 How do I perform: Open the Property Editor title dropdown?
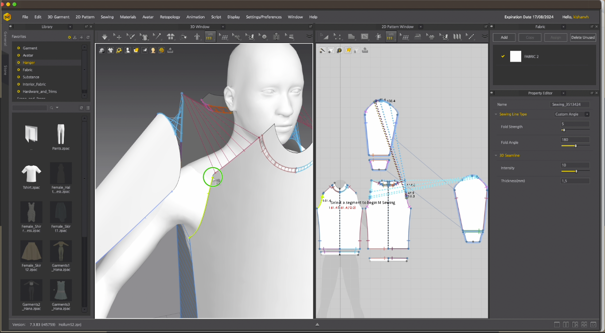(x=563, y=93)
